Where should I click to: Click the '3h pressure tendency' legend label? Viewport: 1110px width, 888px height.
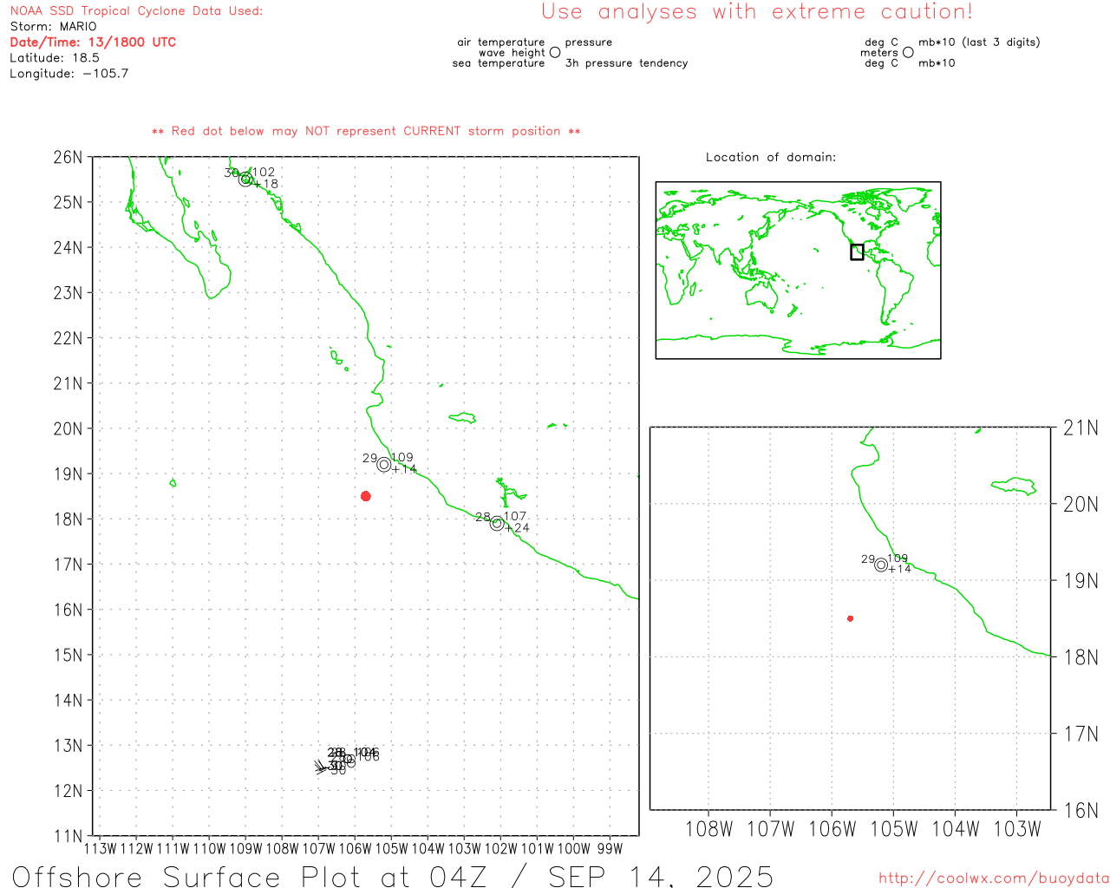click(626, 63)
